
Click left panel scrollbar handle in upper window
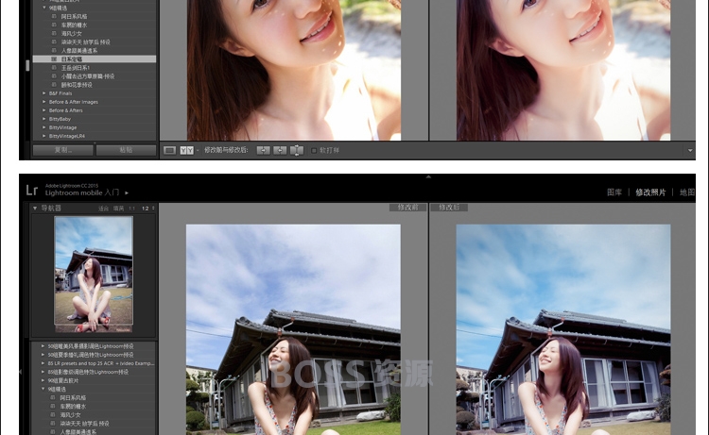27,65
